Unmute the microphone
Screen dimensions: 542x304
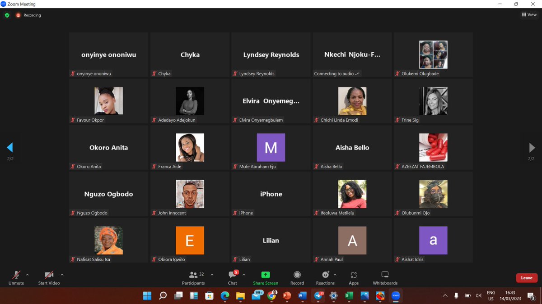16,277
